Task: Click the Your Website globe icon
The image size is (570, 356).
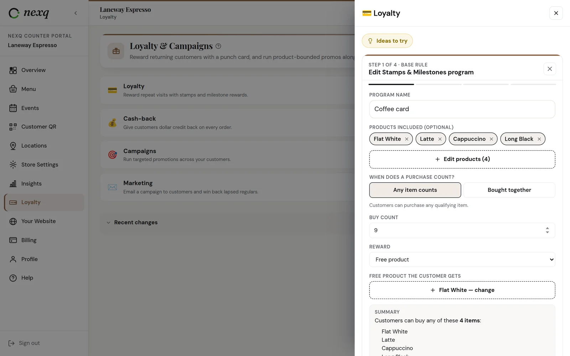Action: (13, 221)
